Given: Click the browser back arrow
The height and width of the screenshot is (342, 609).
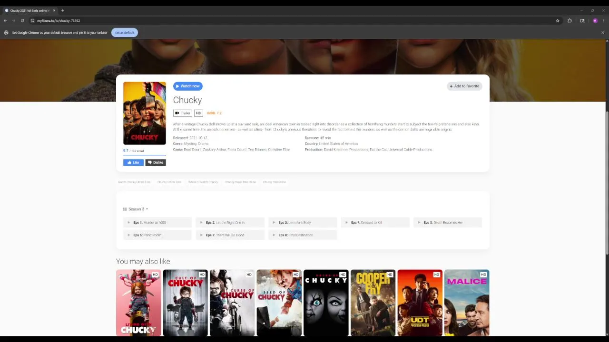Looking at the screenshot, I should point(5,21).
